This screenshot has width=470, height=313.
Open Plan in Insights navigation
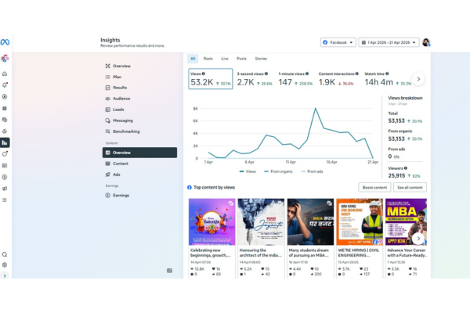139,77
